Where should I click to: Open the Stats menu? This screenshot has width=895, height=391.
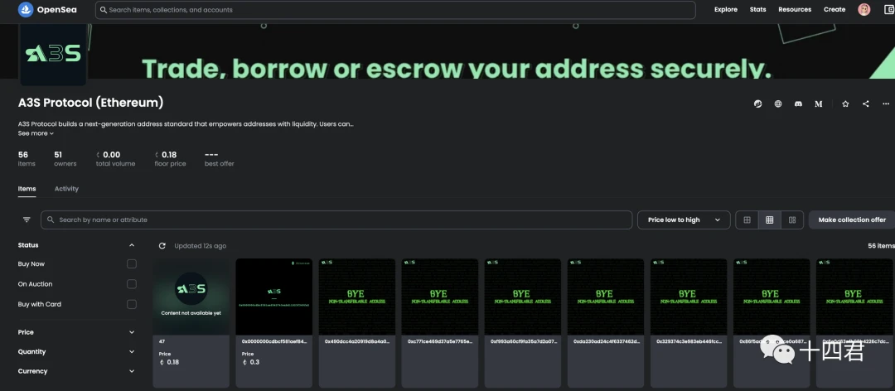(x=757, y=10)
